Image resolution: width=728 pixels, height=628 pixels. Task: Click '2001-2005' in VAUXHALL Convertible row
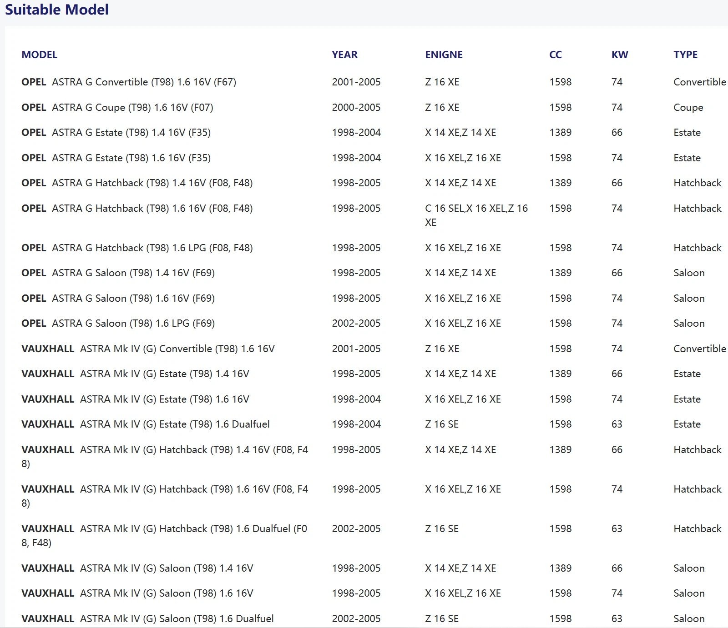coord(356,349)
